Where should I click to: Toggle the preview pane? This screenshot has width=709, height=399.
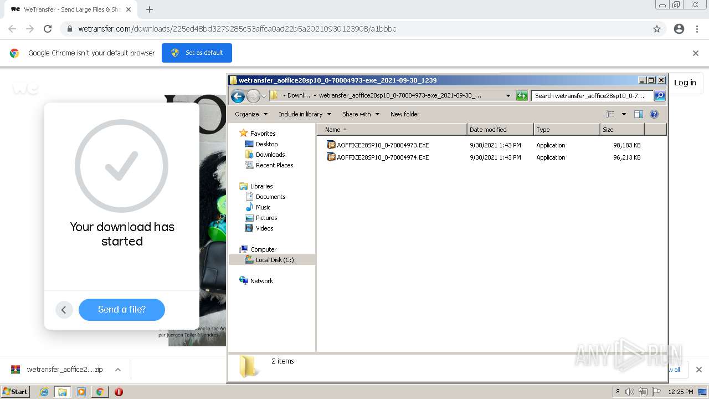[639, 114]
